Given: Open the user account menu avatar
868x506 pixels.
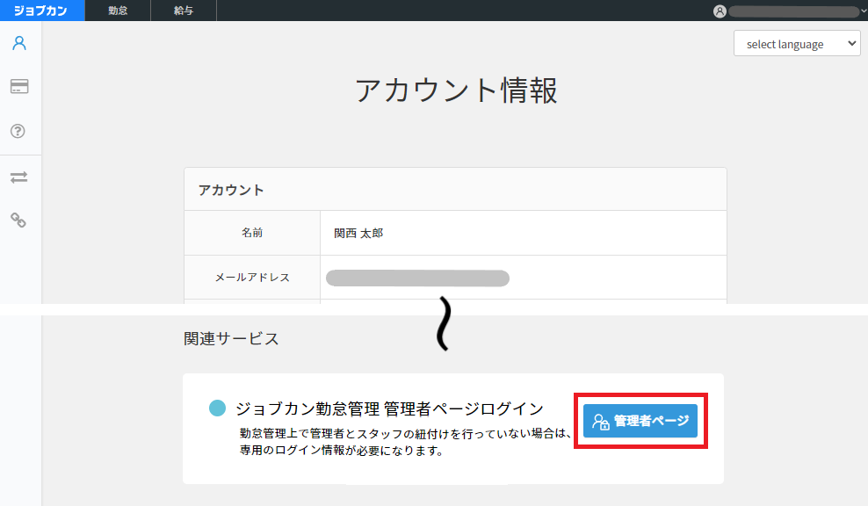Looking at the screenshot, I should click(720, 11).
